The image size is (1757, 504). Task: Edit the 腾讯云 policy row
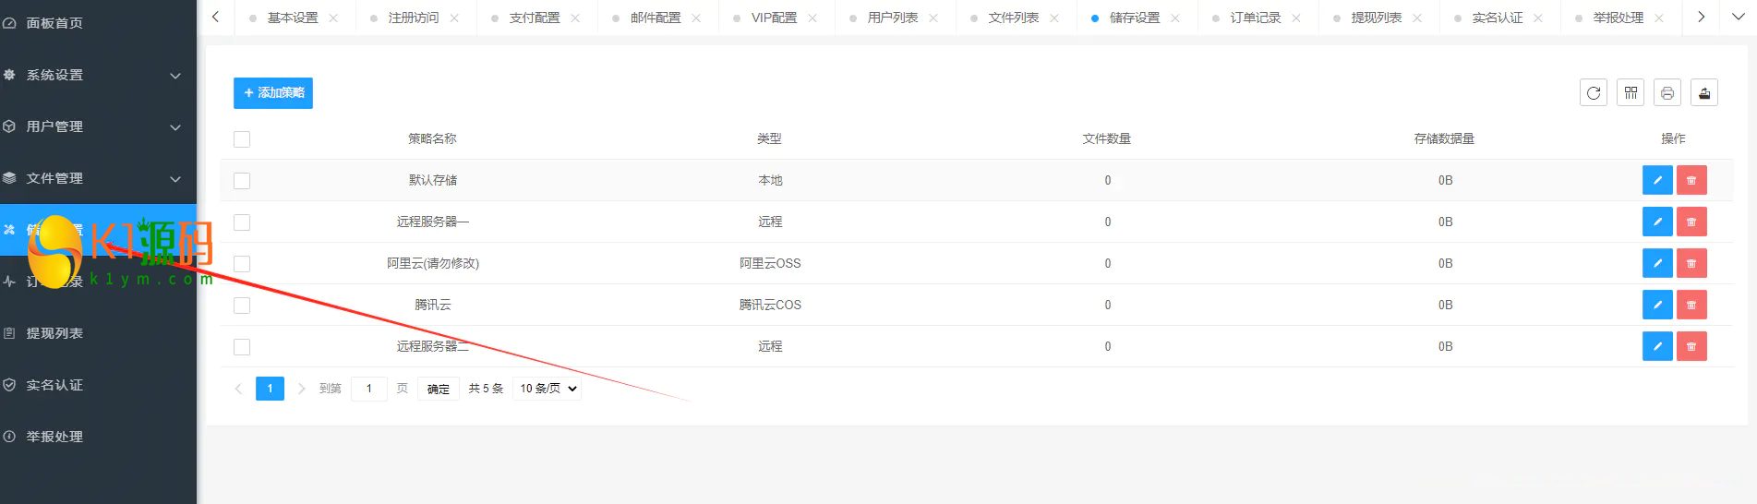[x=1657, y=305]
